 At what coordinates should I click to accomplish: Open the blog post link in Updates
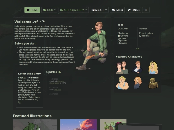pyautogui.click(x=58, y=90)
